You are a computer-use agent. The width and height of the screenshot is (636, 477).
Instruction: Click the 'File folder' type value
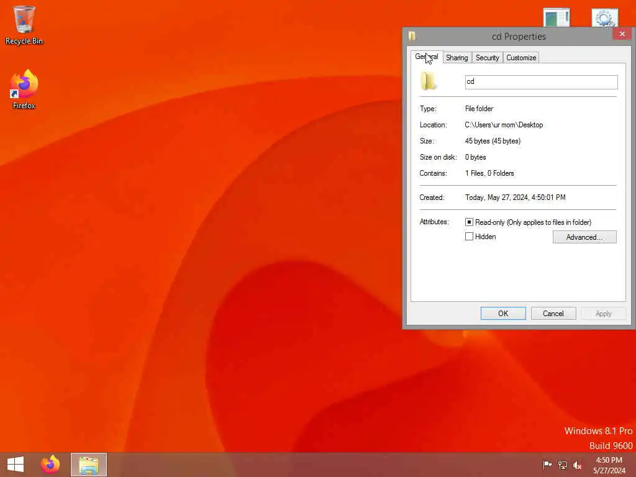pyautogui.click(x=479, y=108)
